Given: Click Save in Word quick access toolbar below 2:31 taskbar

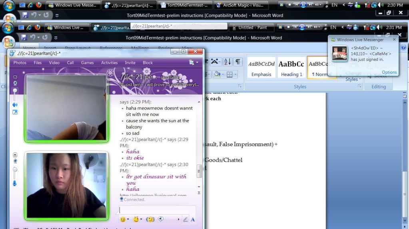Looking at the screenshot, I should [24, 37].
